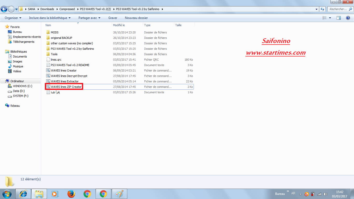The height and width of the screenshot is (199, 354).
Task: Open the Organiser dropdown menu
Action: tap(13, 18)
